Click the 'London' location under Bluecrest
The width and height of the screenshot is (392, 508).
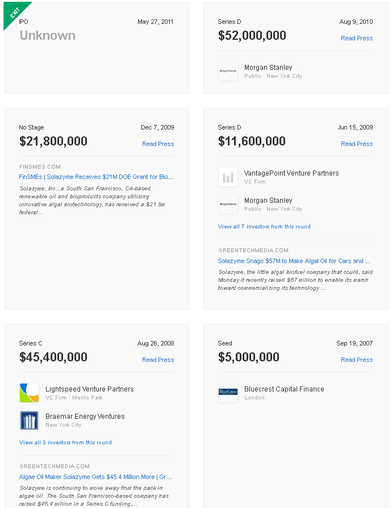click(255, 398)
